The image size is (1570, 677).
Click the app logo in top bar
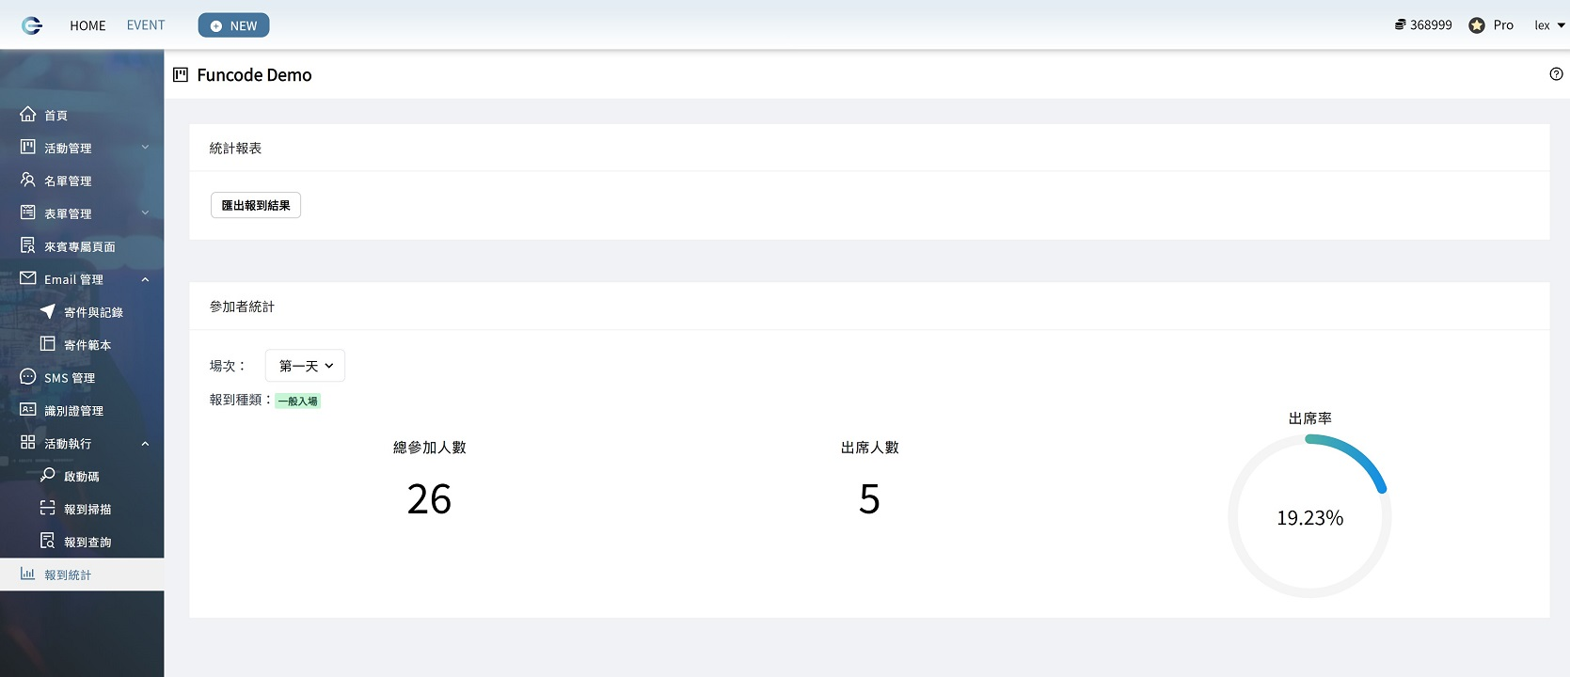pyautogui.click(x=32, y=25)
